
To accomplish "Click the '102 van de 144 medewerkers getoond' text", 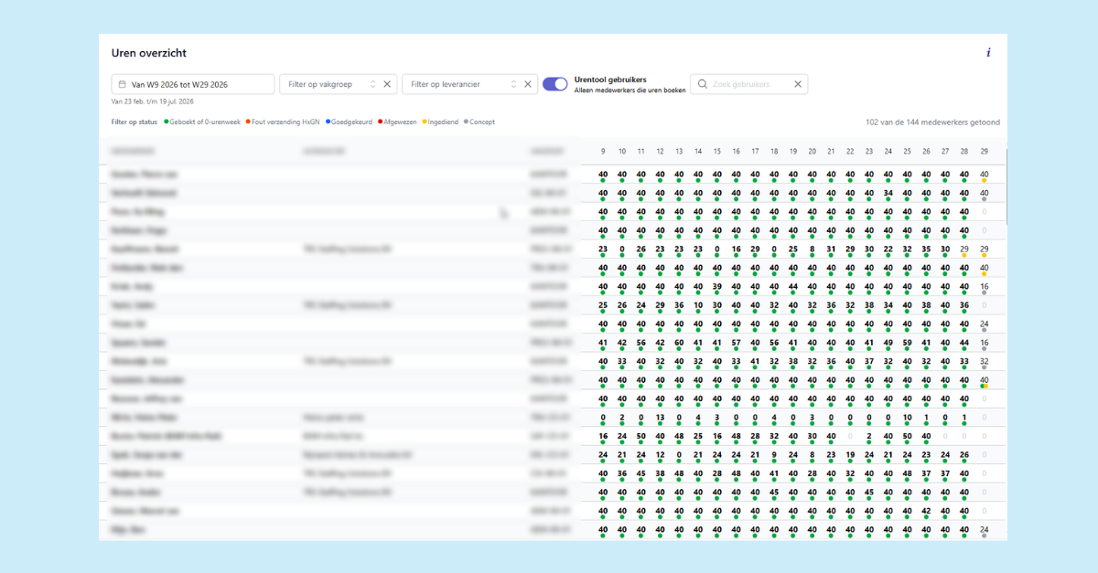I will pyautogui.click(x=932, y=122).
